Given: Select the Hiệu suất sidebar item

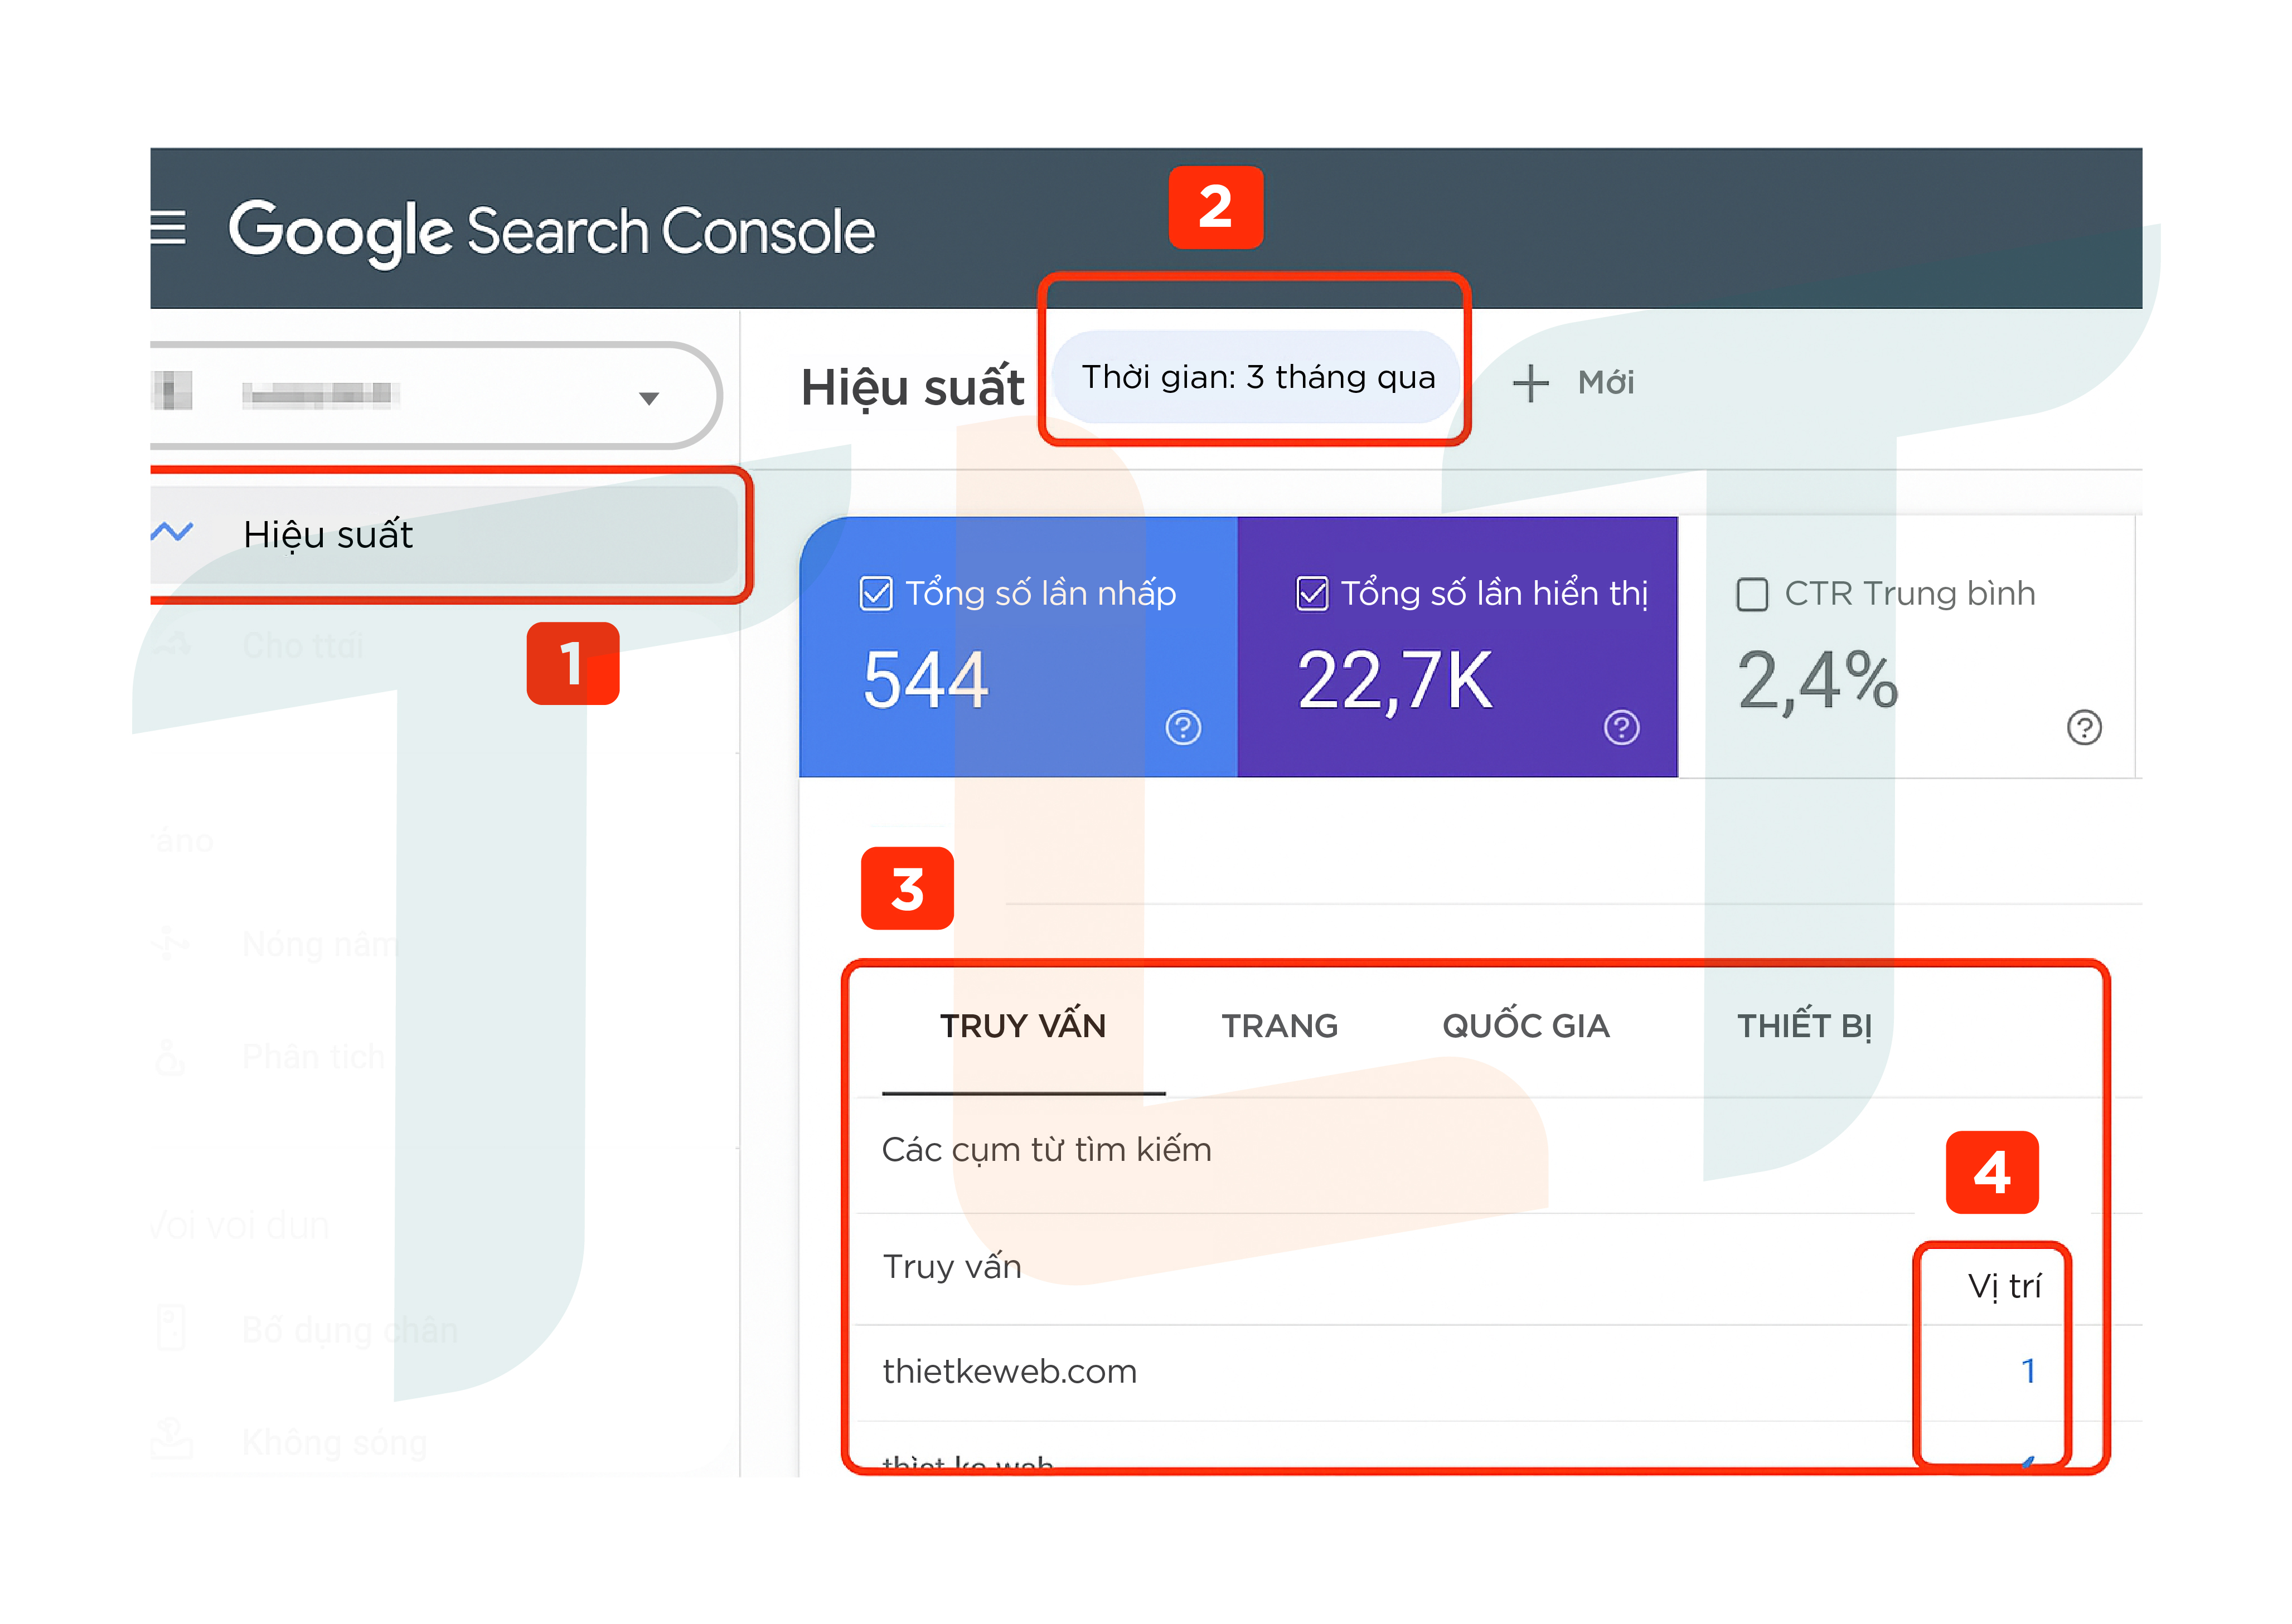Looking at the screenshot, I should (328, 534).
